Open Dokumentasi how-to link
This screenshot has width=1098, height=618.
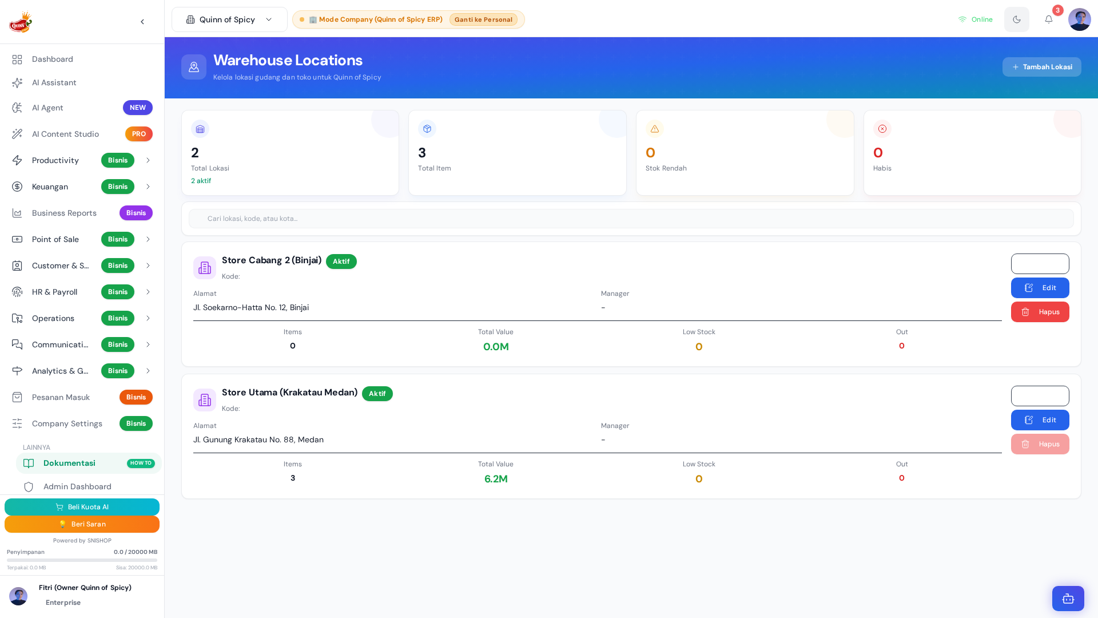coord(89,463)
